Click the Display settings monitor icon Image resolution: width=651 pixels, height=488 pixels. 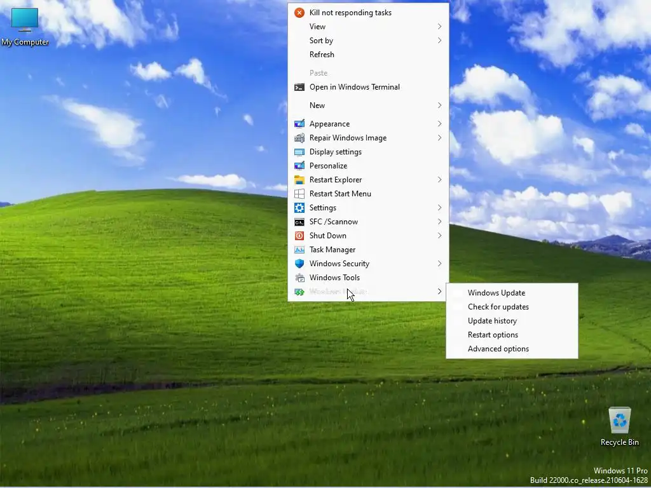coord(299,152)
